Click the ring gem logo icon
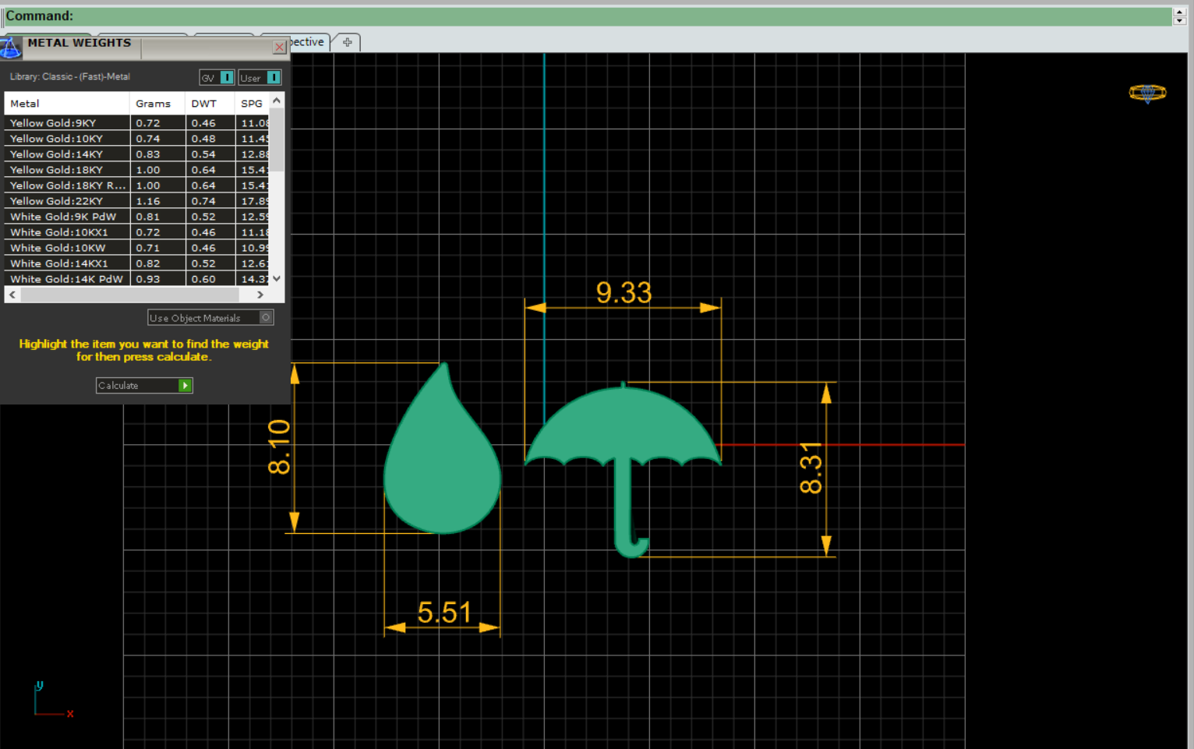Screen dimensions: 1194x749 [x=1147, y=93]
